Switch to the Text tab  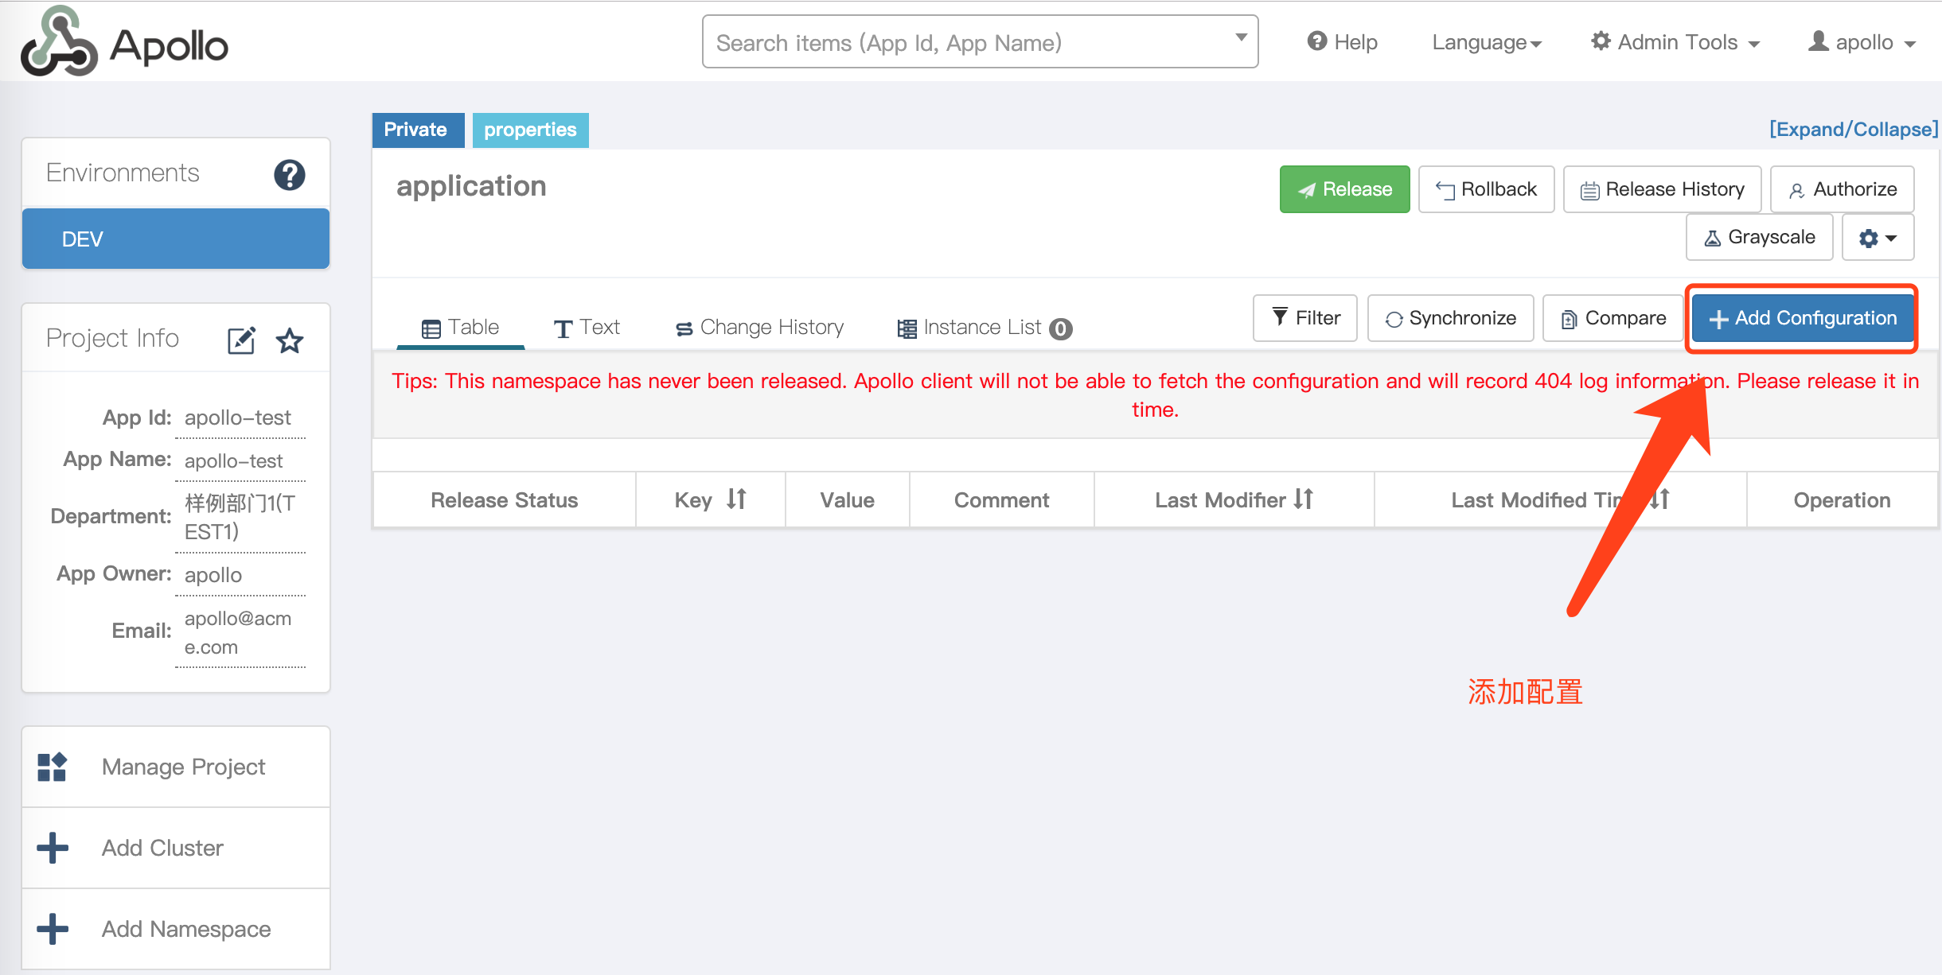point(587,328)
